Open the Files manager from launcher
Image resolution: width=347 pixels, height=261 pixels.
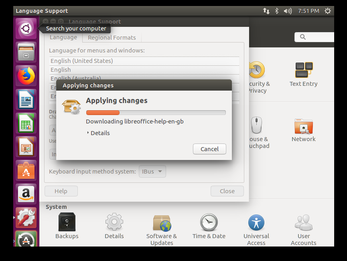26,52
